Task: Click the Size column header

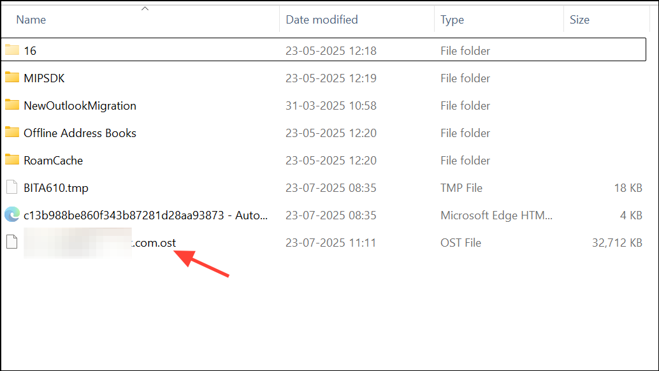Action: pos(579,20)
